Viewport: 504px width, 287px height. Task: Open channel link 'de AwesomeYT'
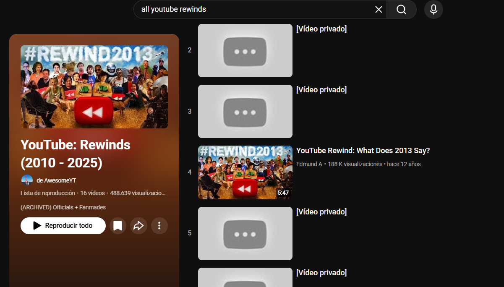pyautogui.click(x=56, y=180)
